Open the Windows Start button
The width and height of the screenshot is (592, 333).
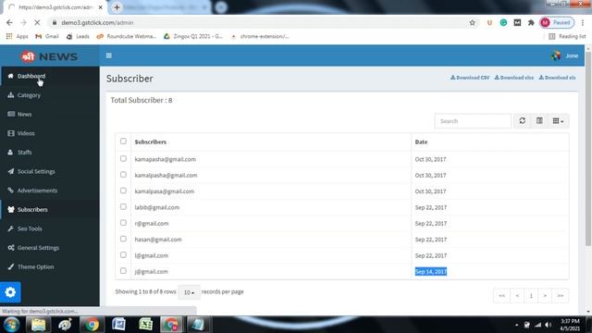11,325
